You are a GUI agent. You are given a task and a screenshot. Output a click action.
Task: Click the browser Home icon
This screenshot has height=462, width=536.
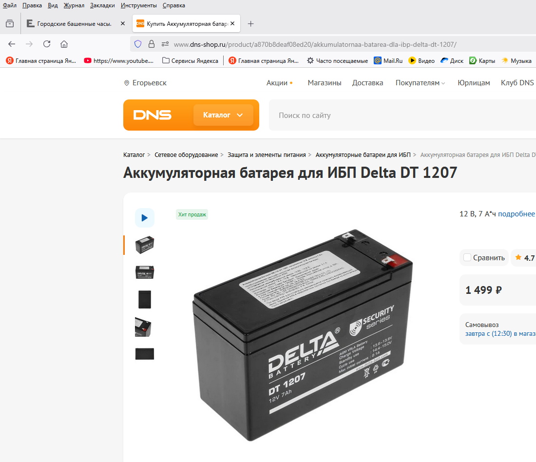point(64,44)
